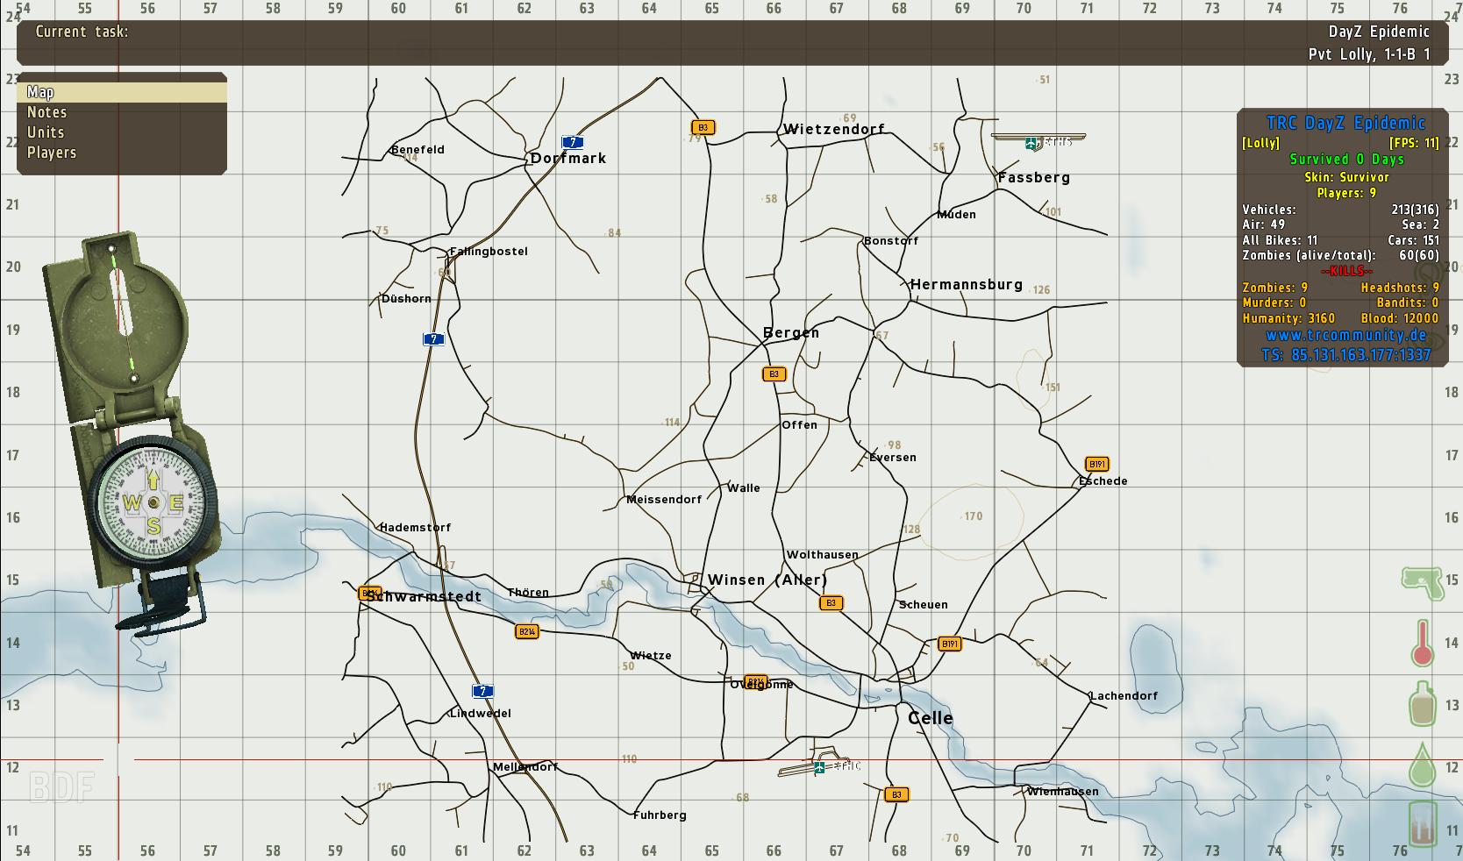The width and height of the screenshot is (1463, 861).
Task: Click the Hademstorf village label
Action: click(x=415, y=528)
